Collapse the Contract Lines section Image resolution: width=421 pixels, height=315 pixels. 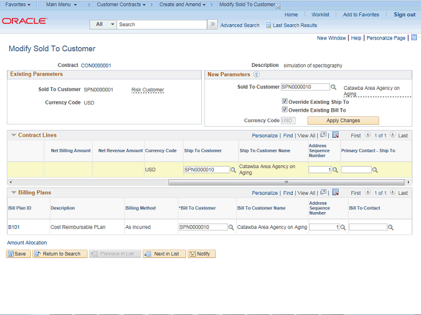pos(14,135)
